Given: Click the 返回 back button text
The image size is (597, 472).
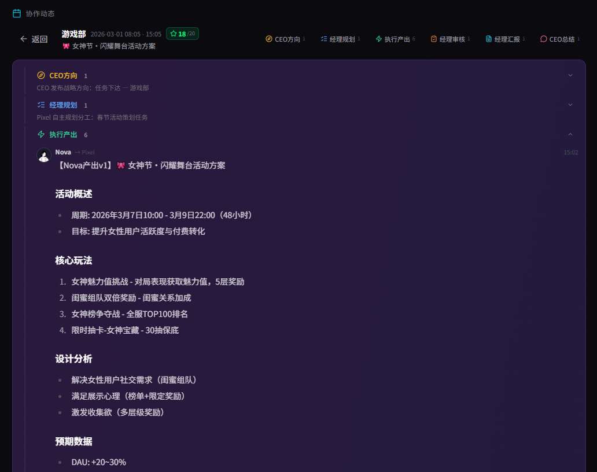Looking at the screenshot, I should [x=39, y=39].
